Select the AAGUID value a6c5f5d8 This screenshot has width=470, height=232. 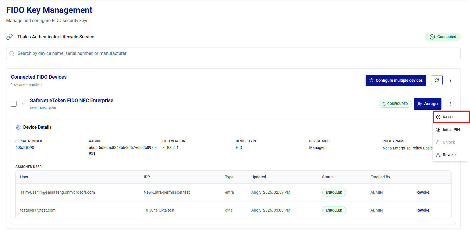click(x=122, y=151)
